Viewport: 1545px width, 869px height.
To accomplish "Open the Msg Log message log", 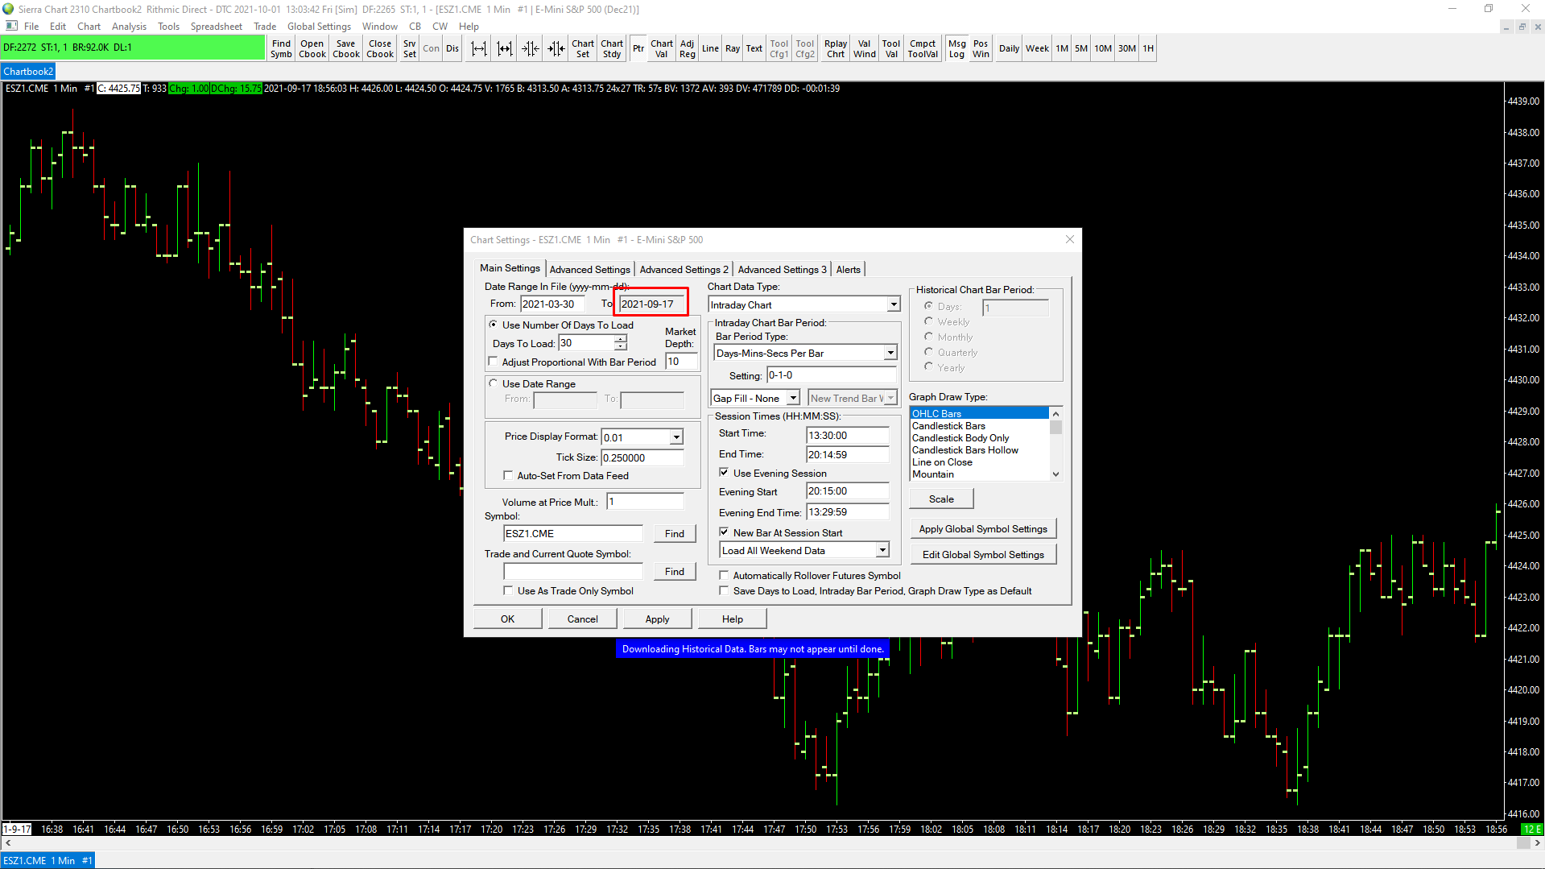I will pyautogui.click(x=957, y=49).
